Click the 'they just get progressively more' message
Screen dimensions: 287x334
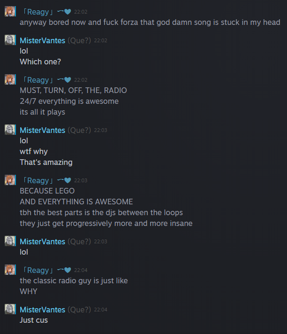coord(106,224)
